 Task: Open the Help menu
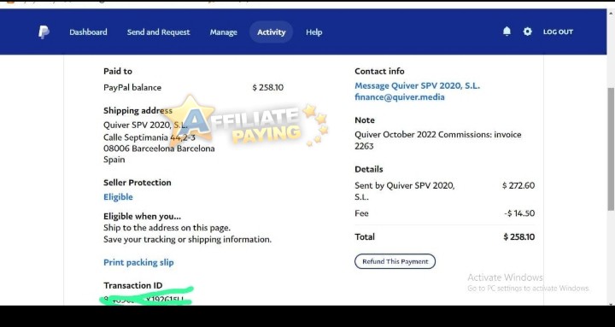click(x=313, y=32)
